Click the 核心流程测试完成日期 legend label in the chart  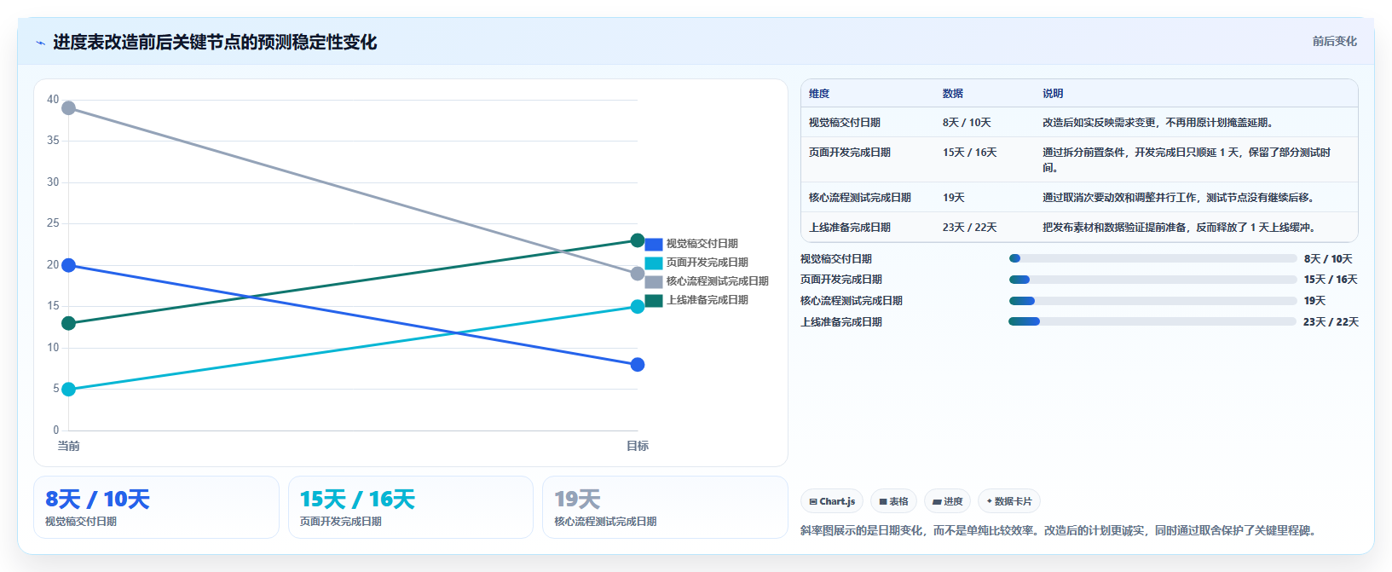click(x=718, y=281)
